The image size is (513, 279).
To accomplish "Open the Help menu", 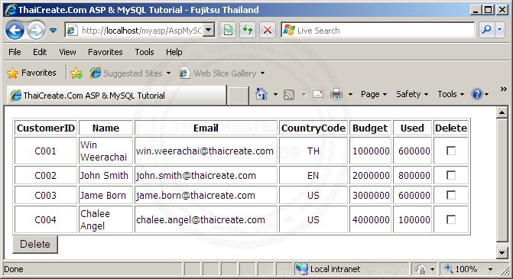I will [x=174, y=52].
